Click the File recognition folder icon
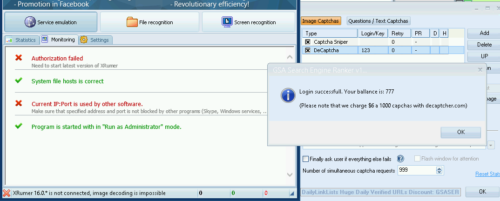The height and width of the screenshot is (201, 500). (132, 22)
